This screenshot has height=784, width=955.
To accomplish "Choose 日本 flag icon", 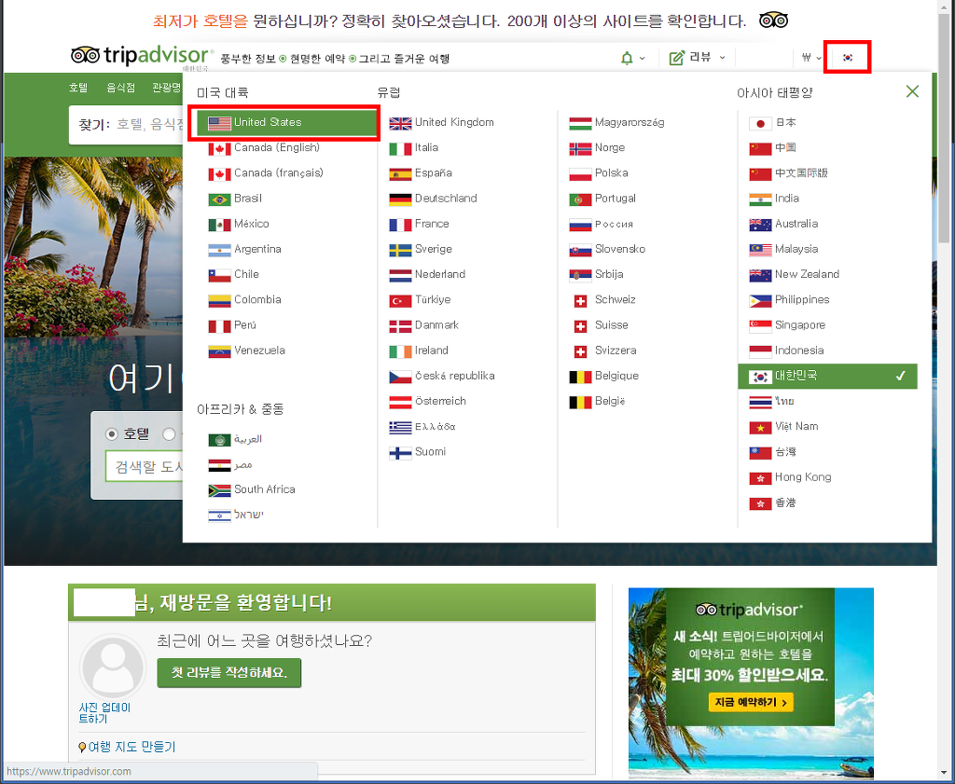I will pos(760,123).
